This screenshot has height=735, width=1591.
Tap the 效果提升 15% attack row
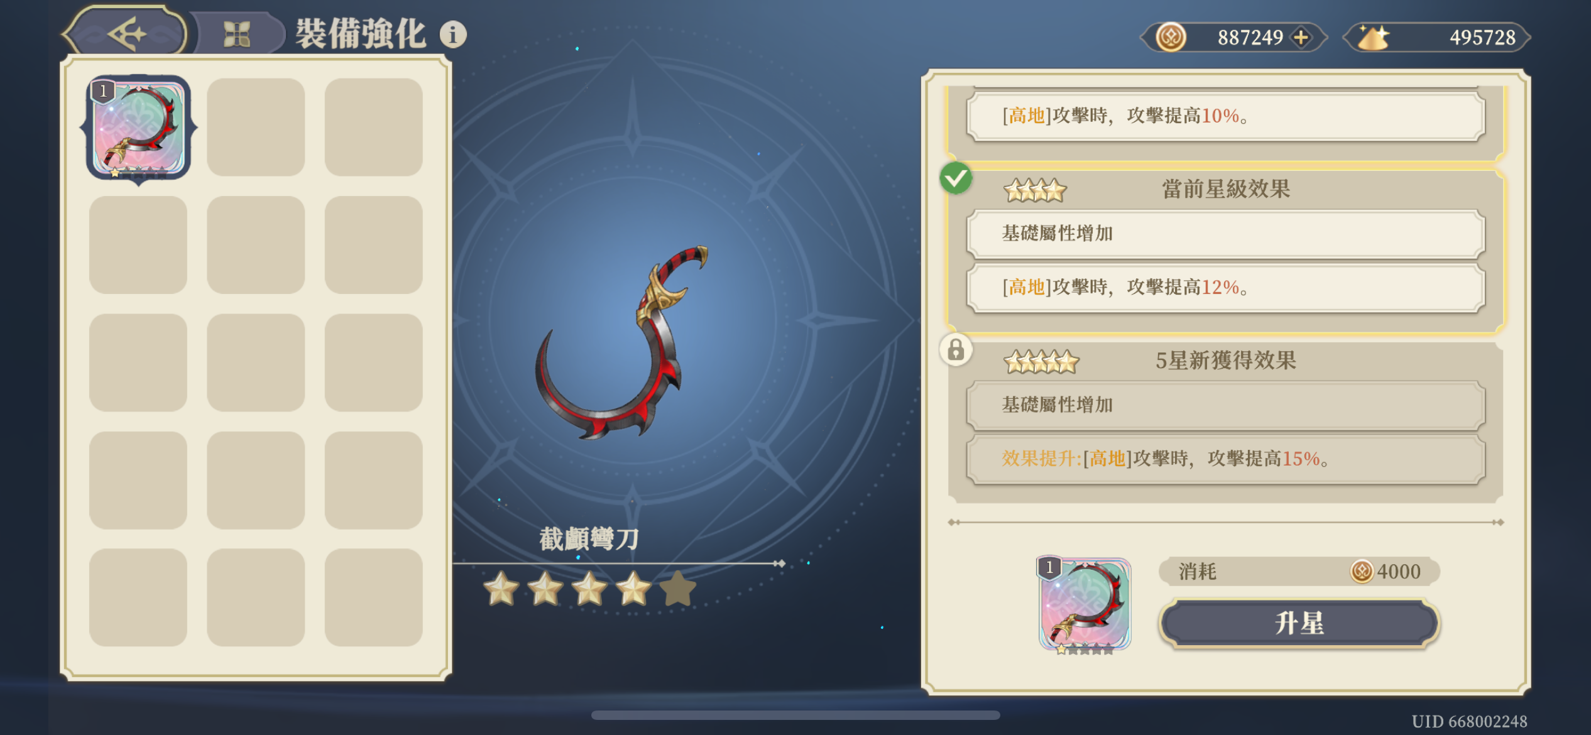click(1225, 459)
